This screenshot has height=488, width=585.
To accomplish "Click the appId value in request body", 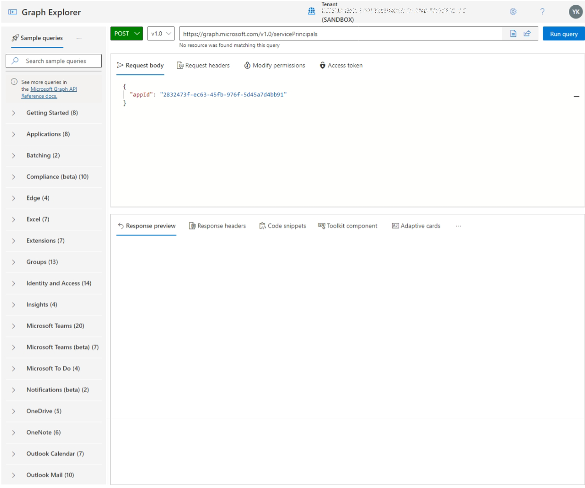I will (223, 95).
